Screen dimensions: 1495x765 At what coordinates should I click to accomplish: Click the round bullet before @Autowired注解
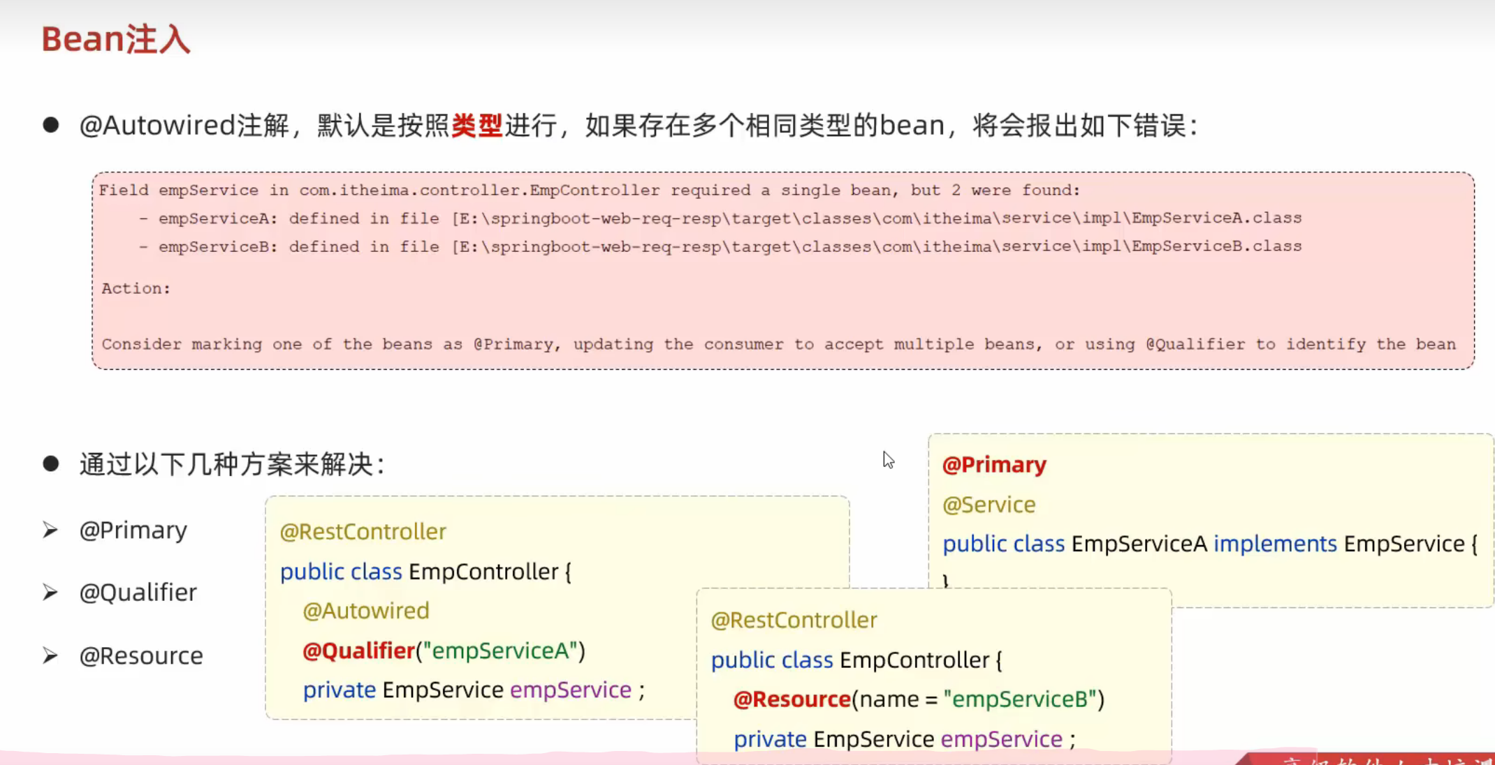(50, 125)
